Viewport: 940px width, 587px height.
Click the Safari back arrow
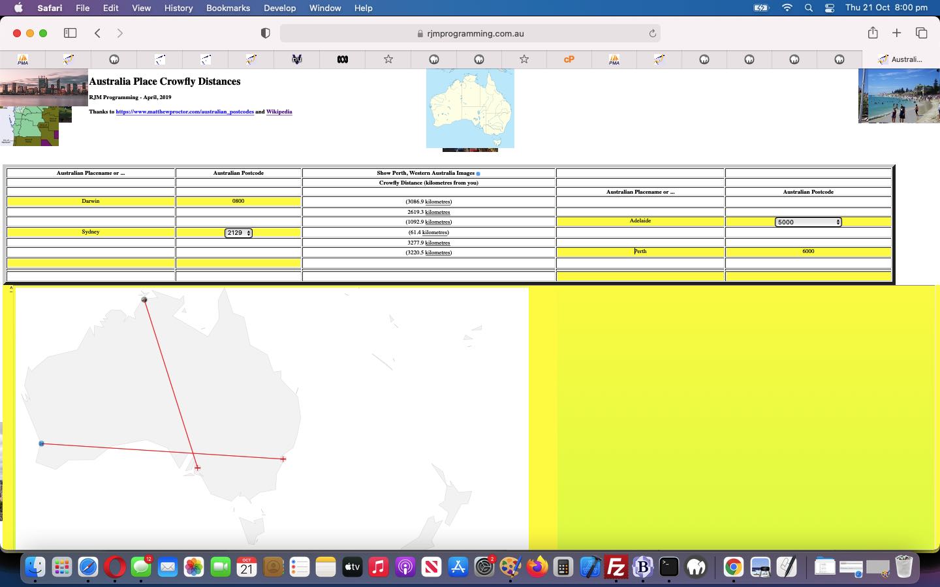[97, 33]
